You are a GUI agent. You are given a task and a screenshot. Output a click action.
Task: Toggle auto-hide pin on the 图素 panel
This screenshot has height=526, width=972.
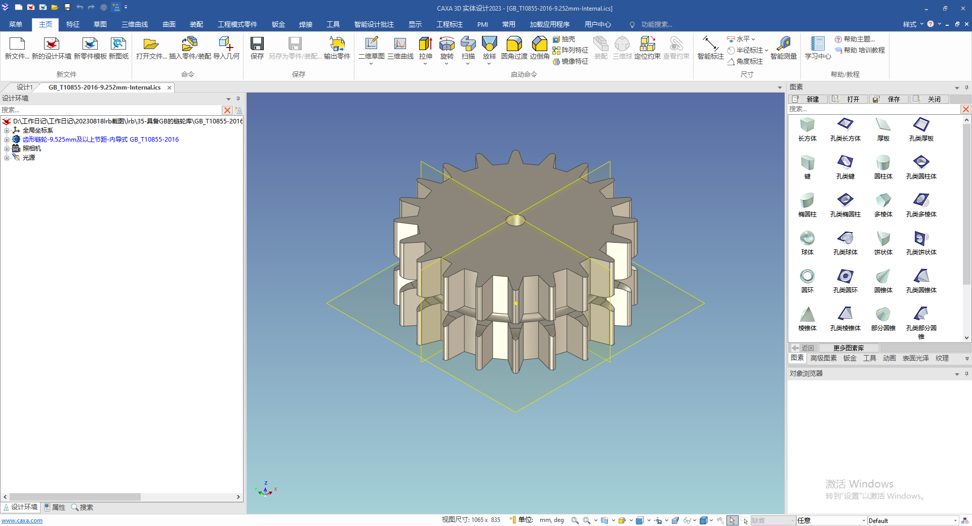click(x=966, y=87)
